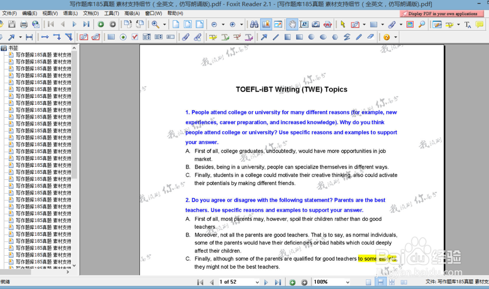Viewport: 489px width, 289px height.
Task: Select the Zoom magnifier tool
Action: tap(156, 24)
